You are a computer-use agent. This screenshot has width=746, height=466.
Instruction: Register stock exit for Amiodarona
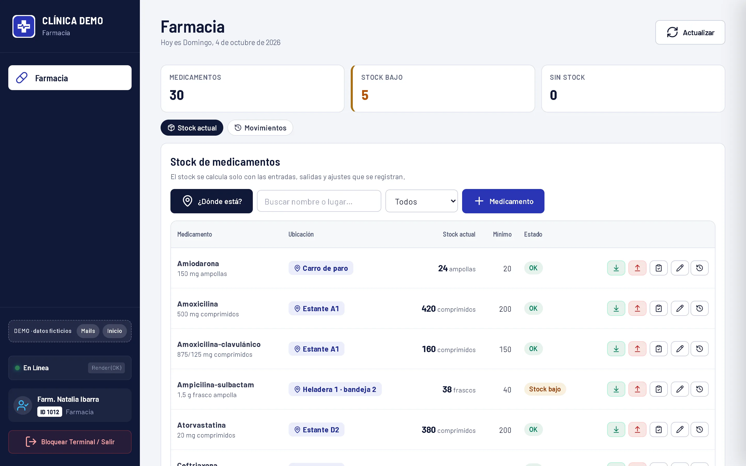coord(637,268)
